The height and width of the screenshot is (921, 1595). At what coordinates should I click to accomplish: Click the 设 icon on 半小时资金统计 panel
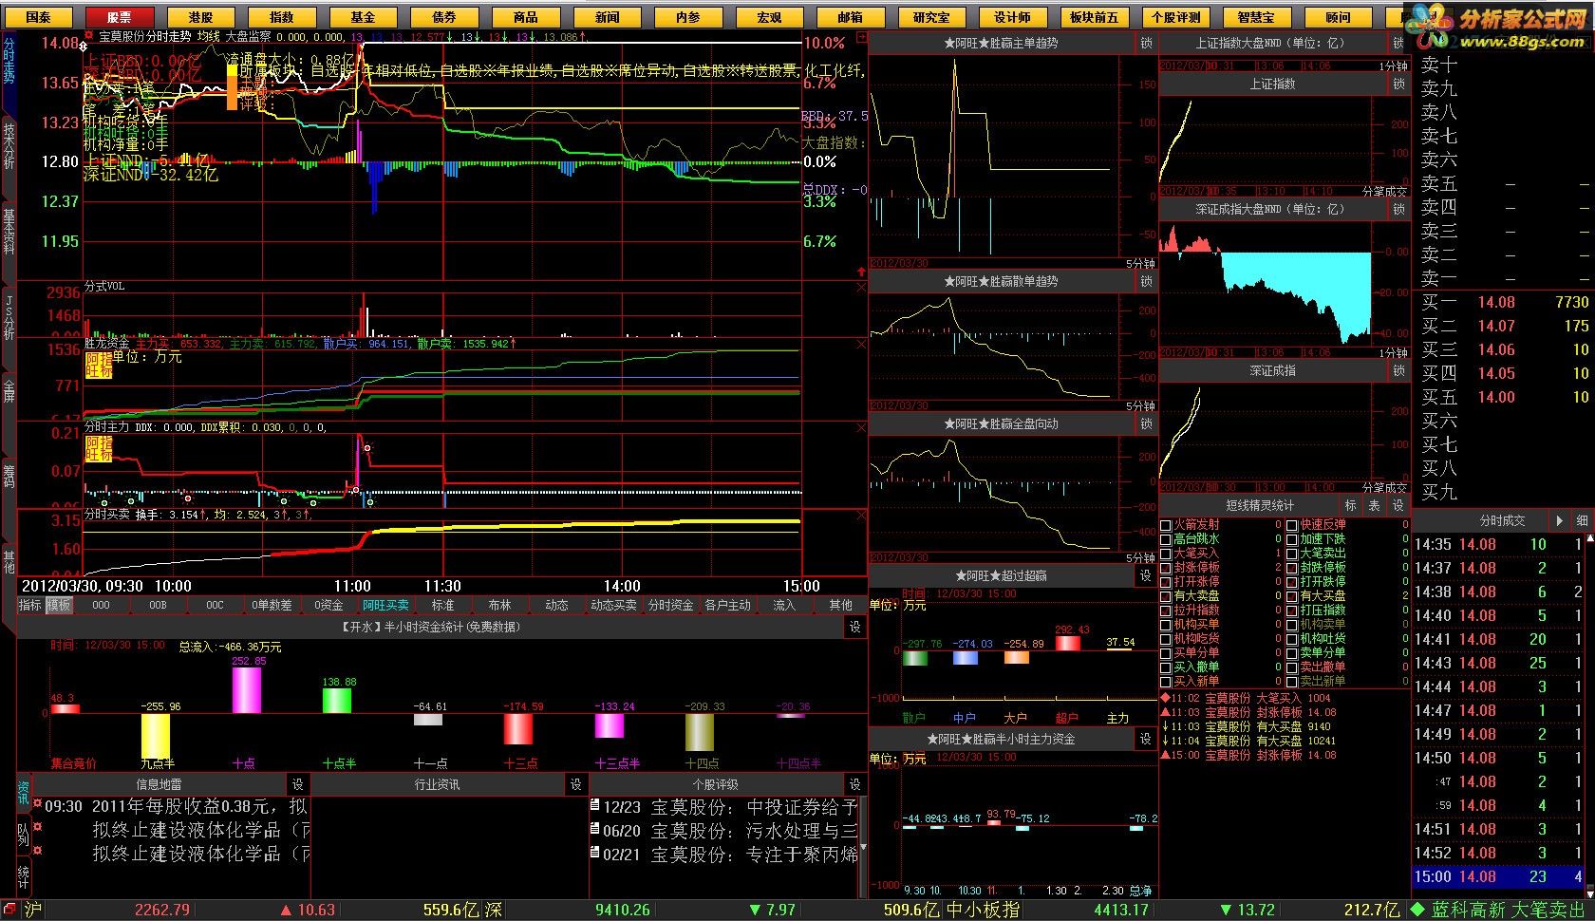855,627
